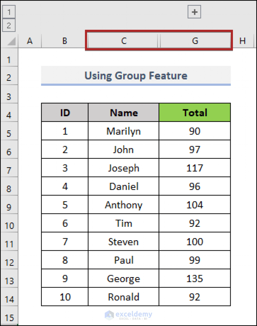The width and height of the screenshot is (257, 326).
Task: Select column header B
Action: 64,41
